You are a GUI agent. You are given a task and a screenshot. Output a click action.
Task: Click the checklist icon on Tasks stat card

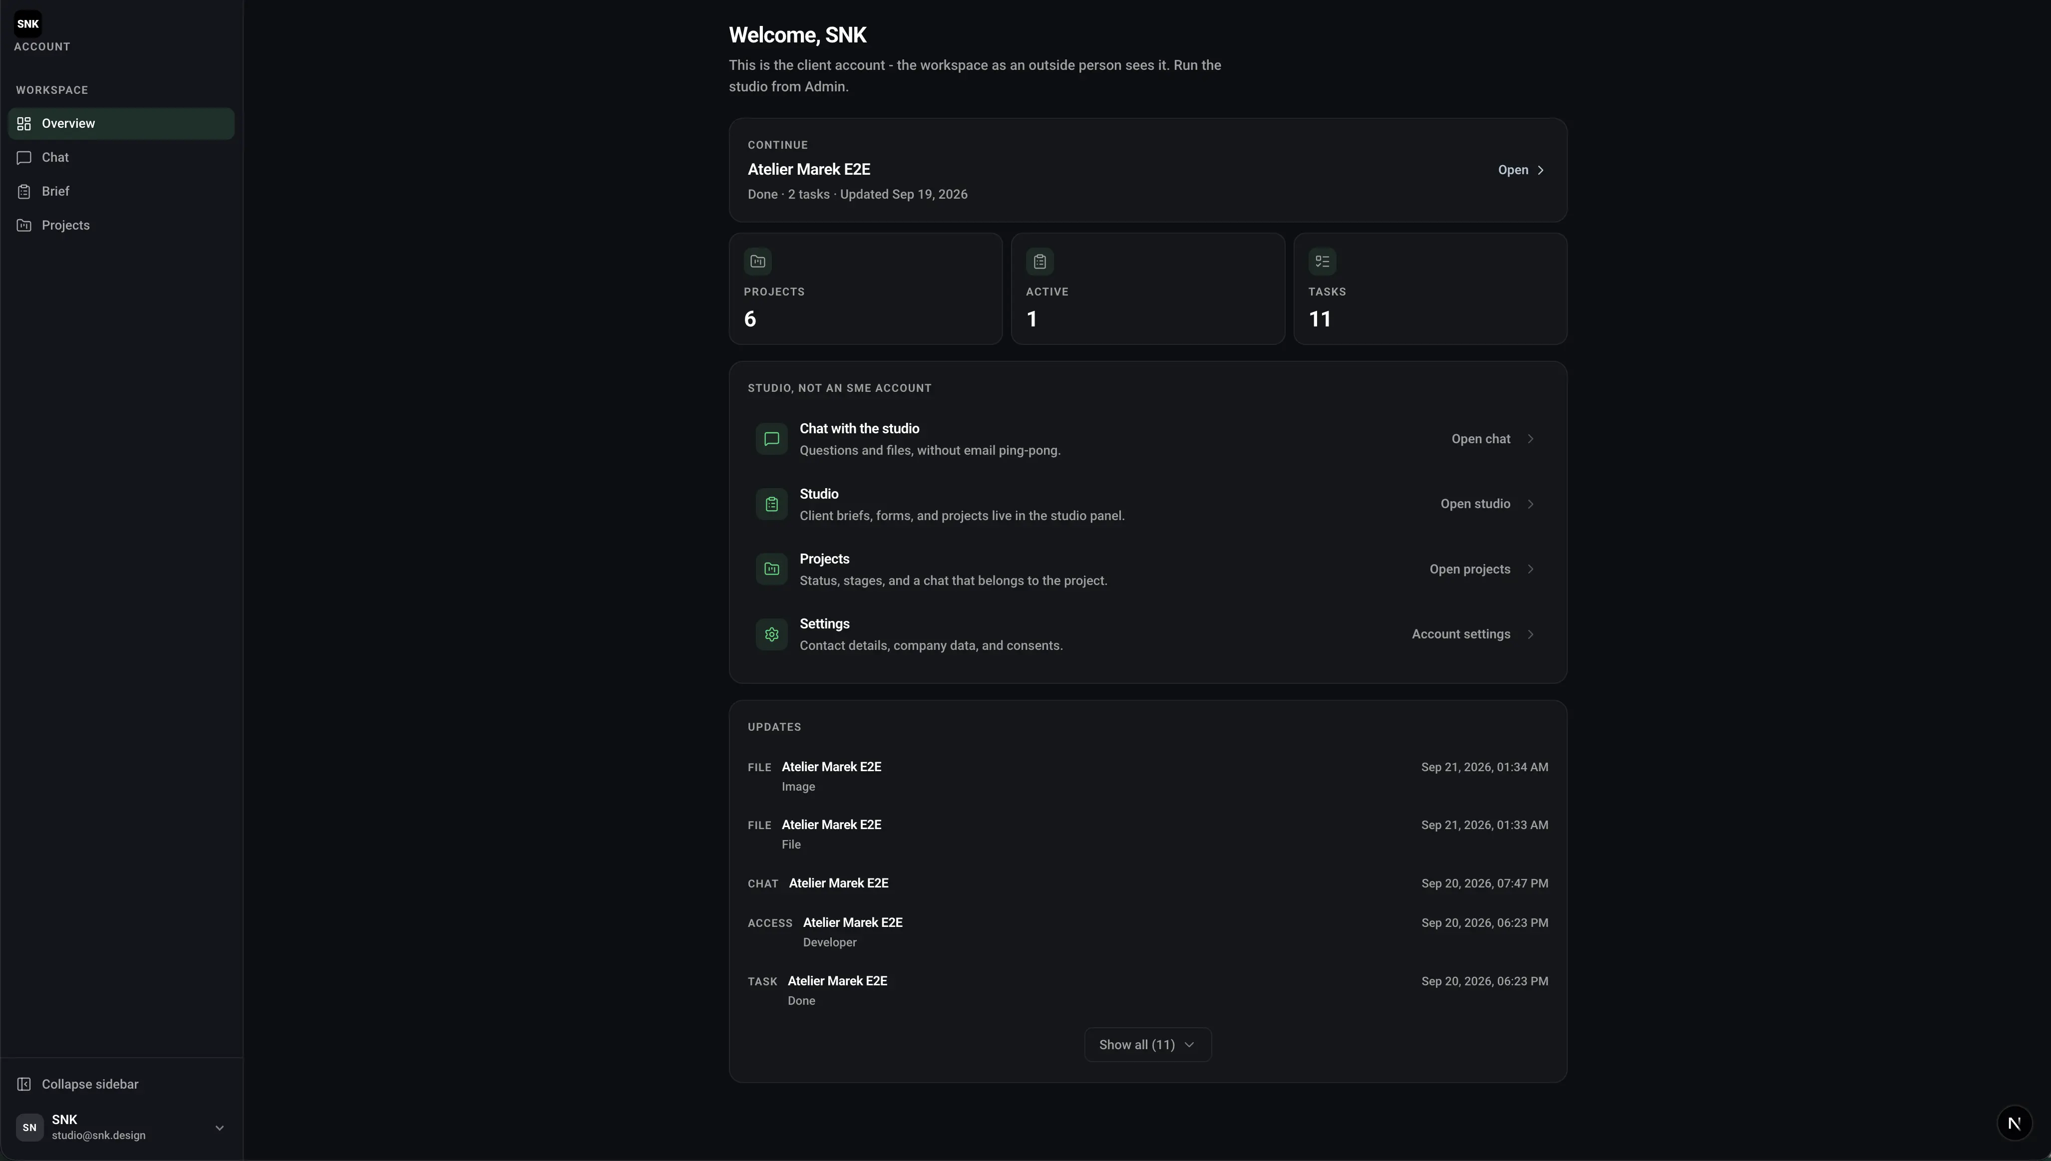[x=1322, y=262]
